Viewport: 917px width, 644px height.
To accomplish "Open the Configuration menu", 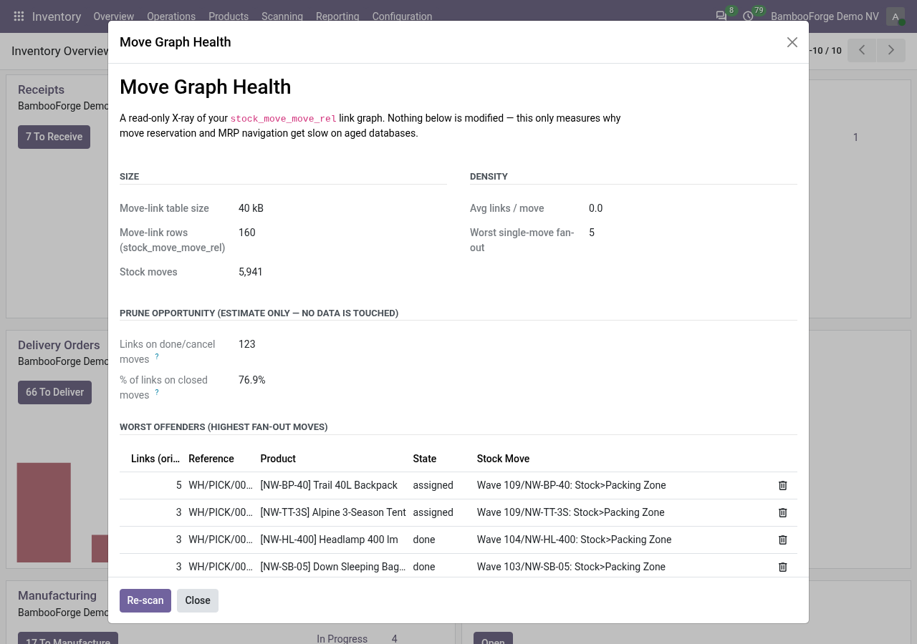I will [402, 16].
